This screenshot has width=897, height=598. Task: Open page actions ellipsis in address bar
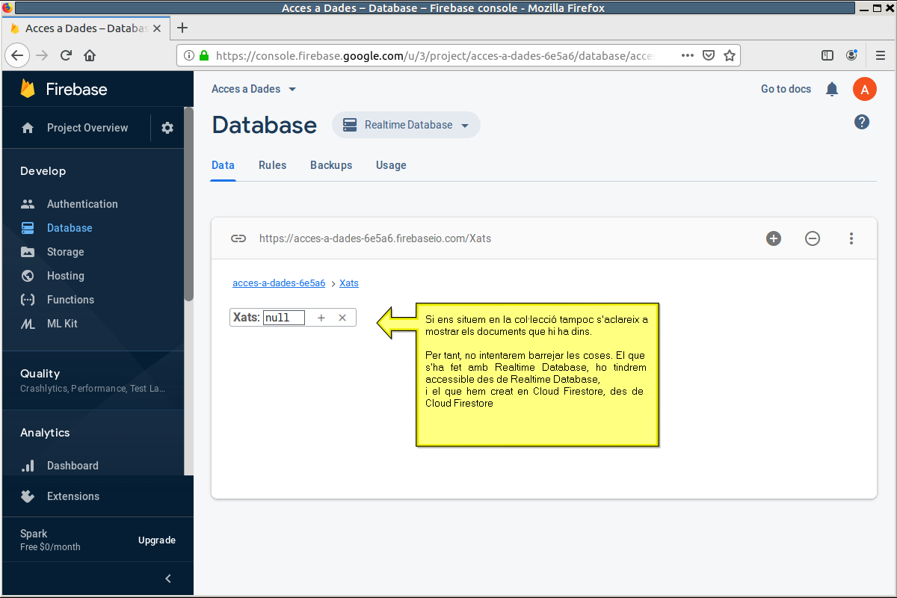[x=688, y=55]
